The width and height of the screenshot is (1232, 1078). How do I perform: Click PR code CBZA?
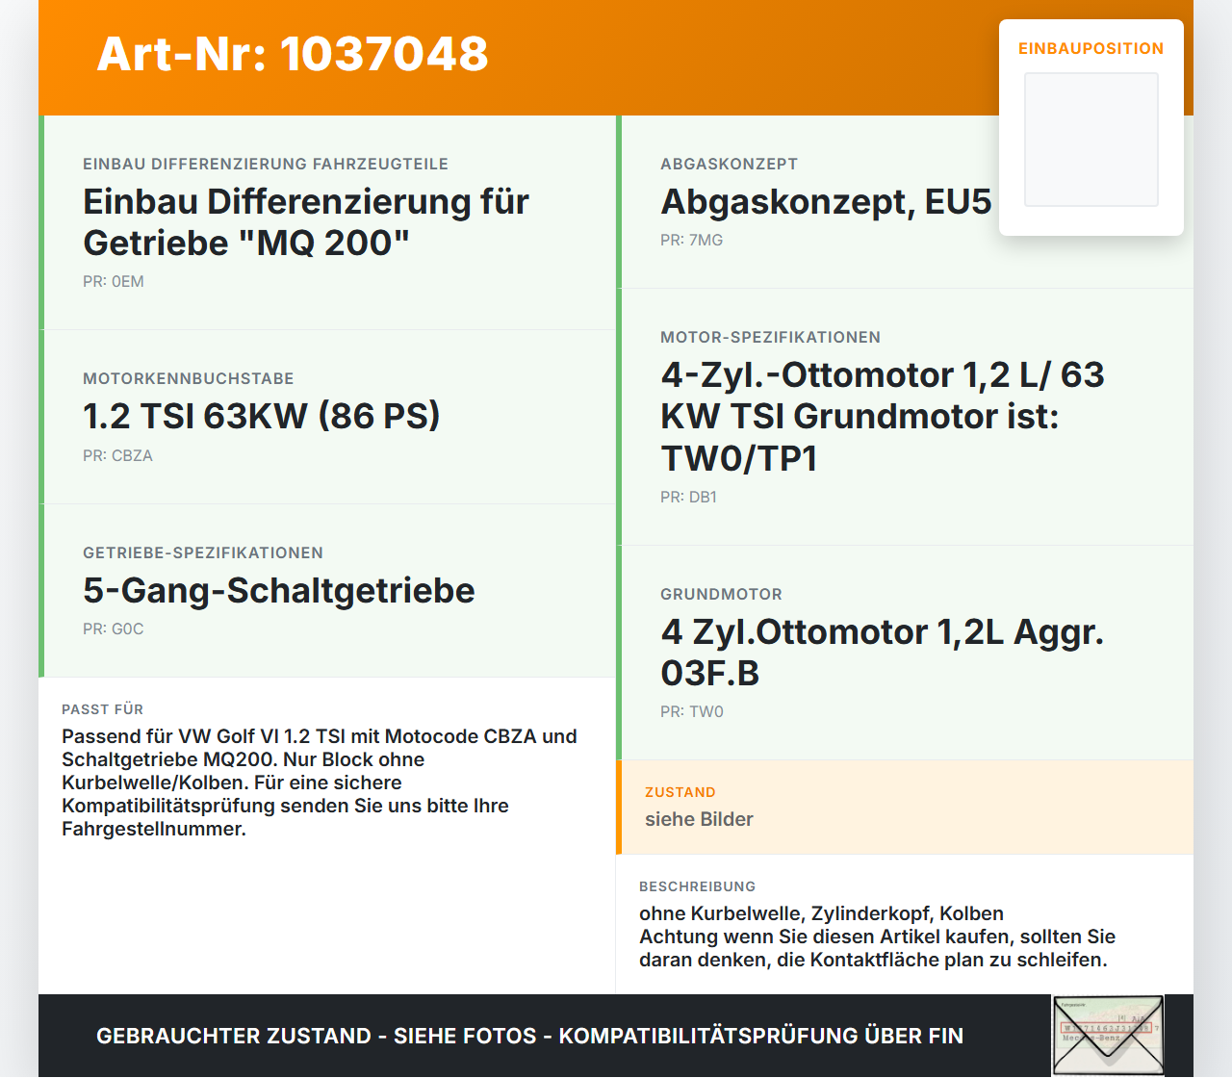coord(117,456)
